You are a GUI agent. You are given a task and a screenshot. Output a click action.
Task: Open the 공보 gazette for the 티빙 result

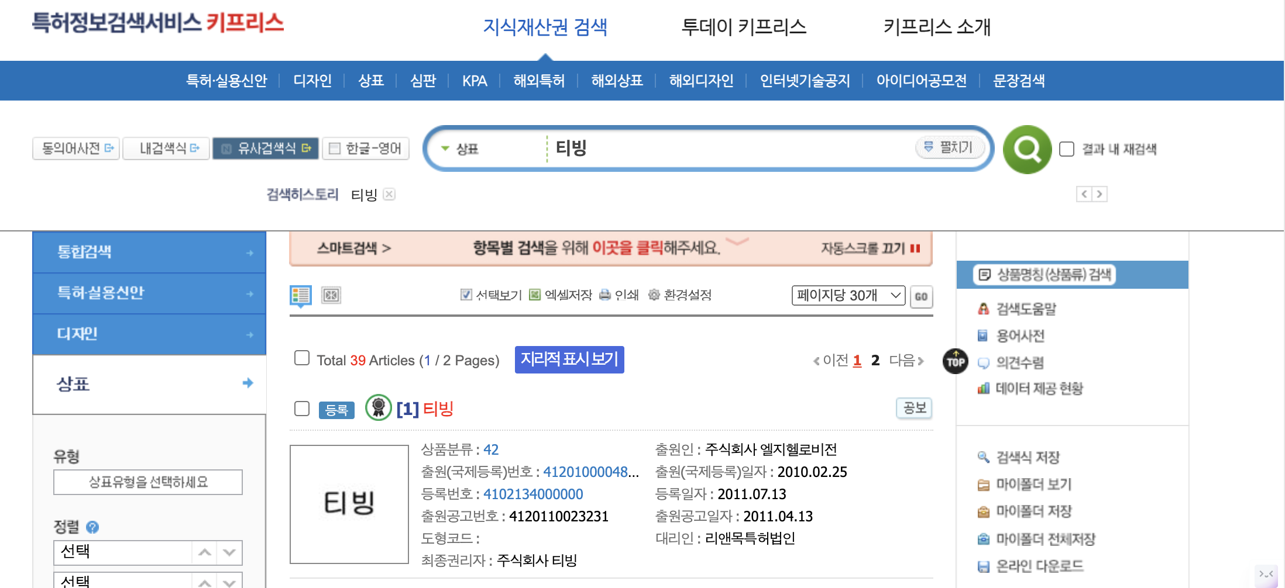(913, 409)
